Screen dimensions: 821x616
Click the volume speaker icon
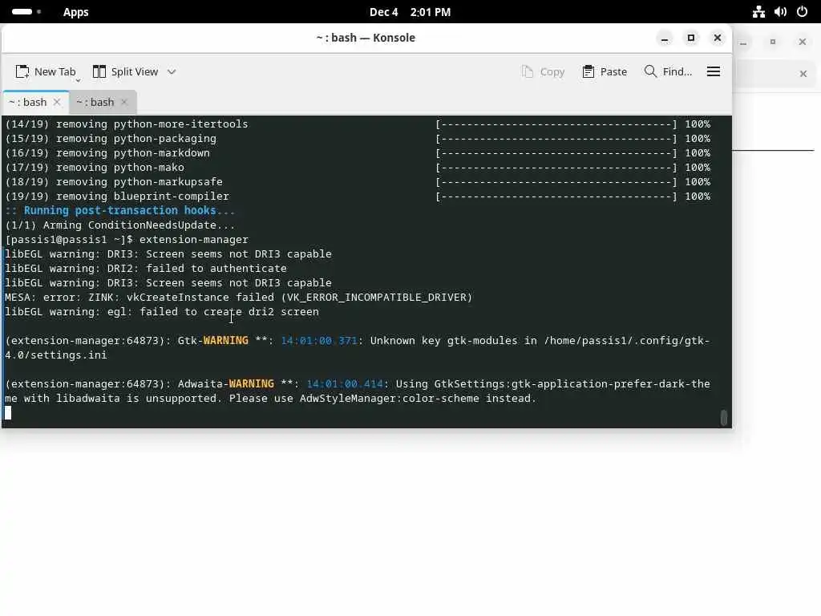click(780, 12)
